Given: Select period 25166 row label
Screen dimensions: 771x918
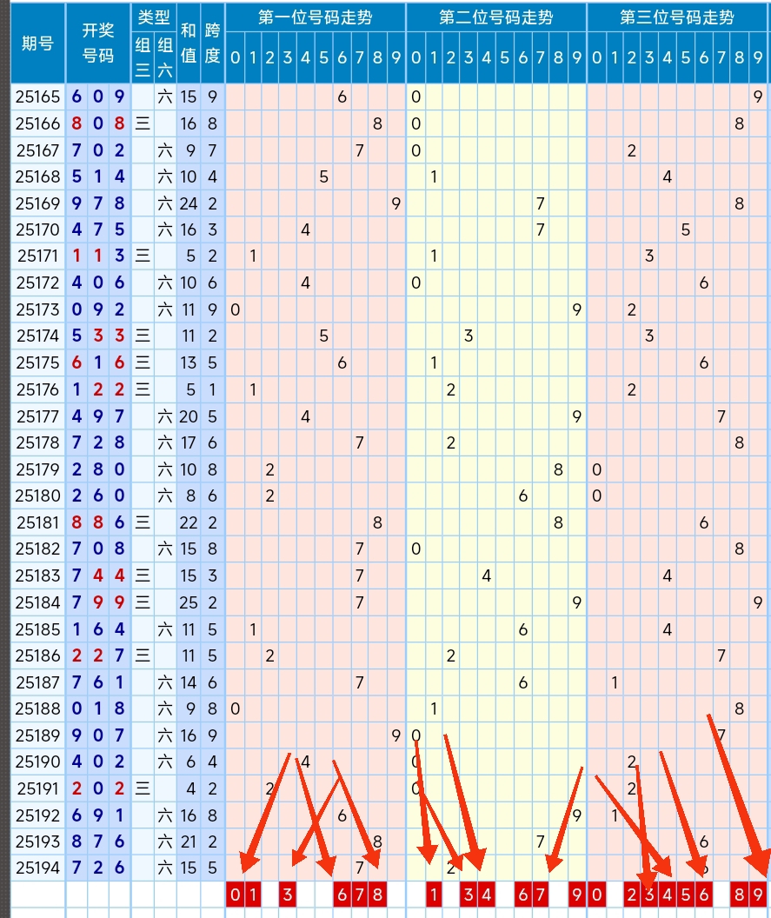Looking at the screenshot, I should (37, 123).
